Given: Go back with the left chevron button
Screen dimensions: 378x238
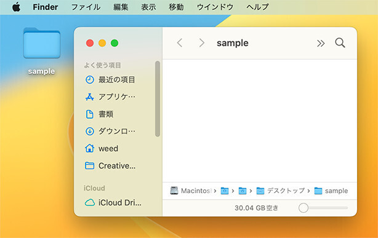Looking at the screenshot, I should [180, 43].
